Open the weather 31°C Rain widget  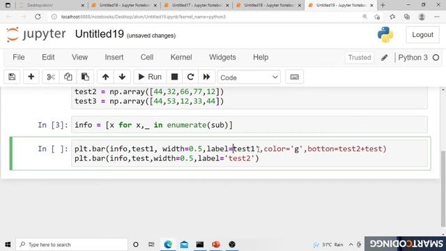[x=328, y=245]
